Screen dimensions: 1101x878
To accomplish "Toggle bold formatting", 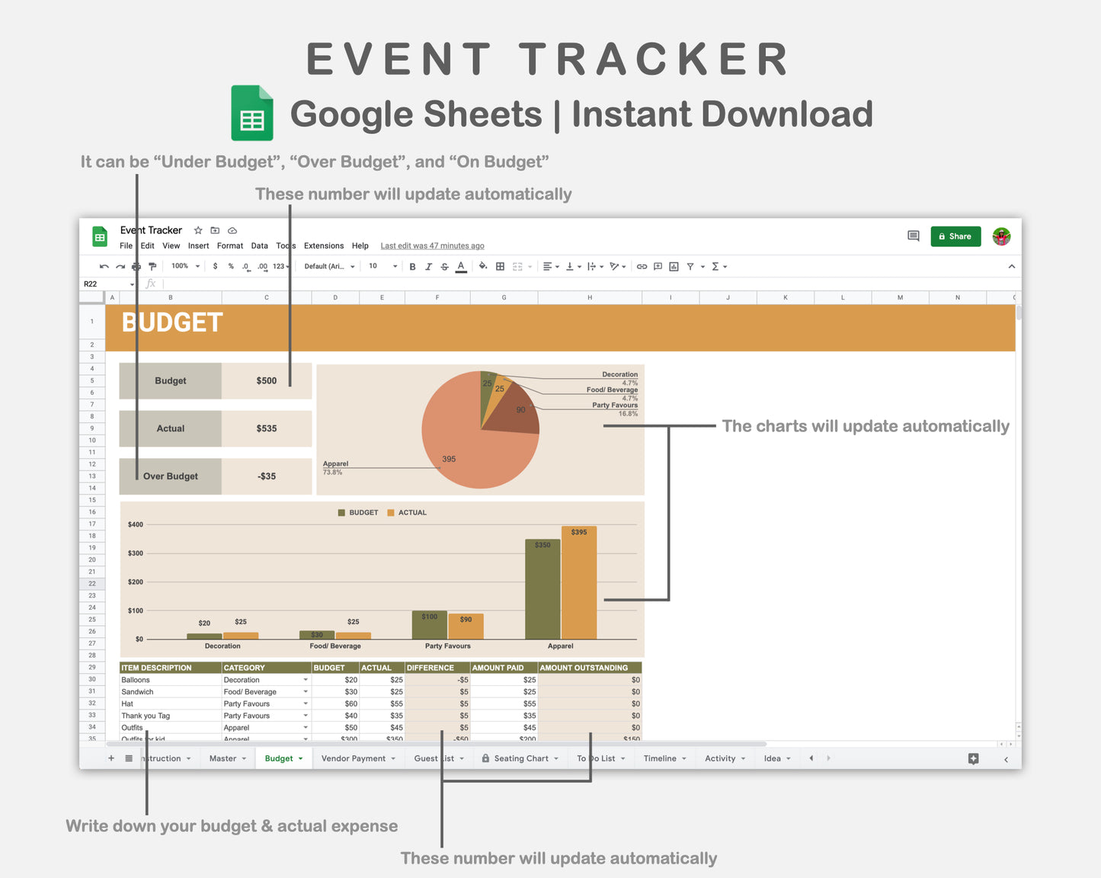I will tap(411, 266).
